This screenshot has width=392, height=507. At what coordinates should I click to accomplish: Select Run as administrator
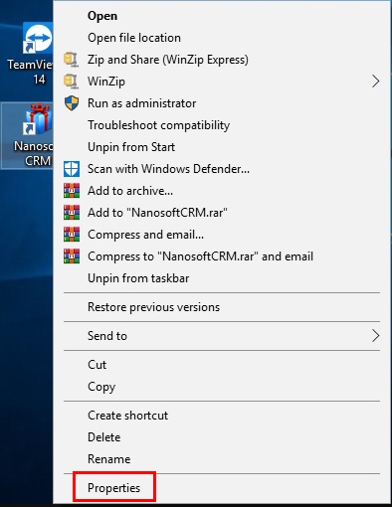click(x=141, y=103)
